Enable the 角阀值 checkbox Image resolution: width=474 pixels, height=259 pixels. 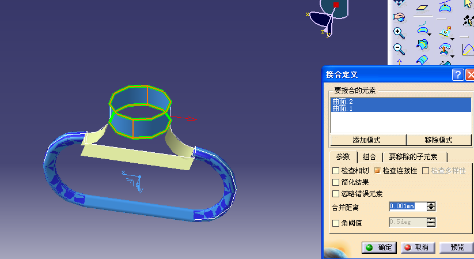coord(336,223)
